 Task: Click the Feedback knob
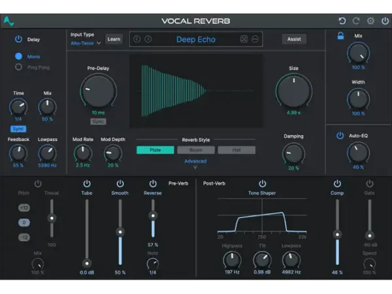(18, 154)
